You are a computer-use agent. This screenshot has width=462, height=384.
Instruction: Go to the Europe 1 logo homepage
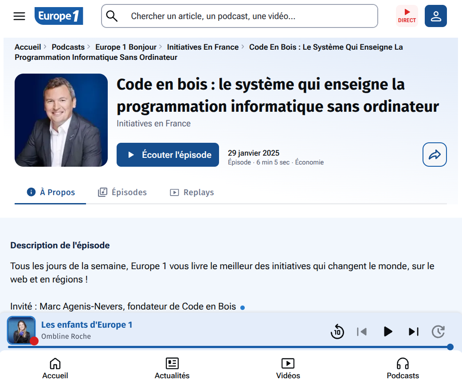(x=59, y=16)
